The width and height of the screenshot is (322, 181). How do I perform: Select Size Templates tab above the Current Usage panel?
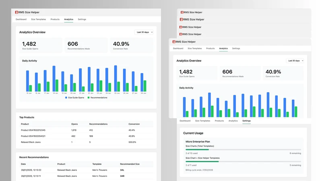[202, 121]
